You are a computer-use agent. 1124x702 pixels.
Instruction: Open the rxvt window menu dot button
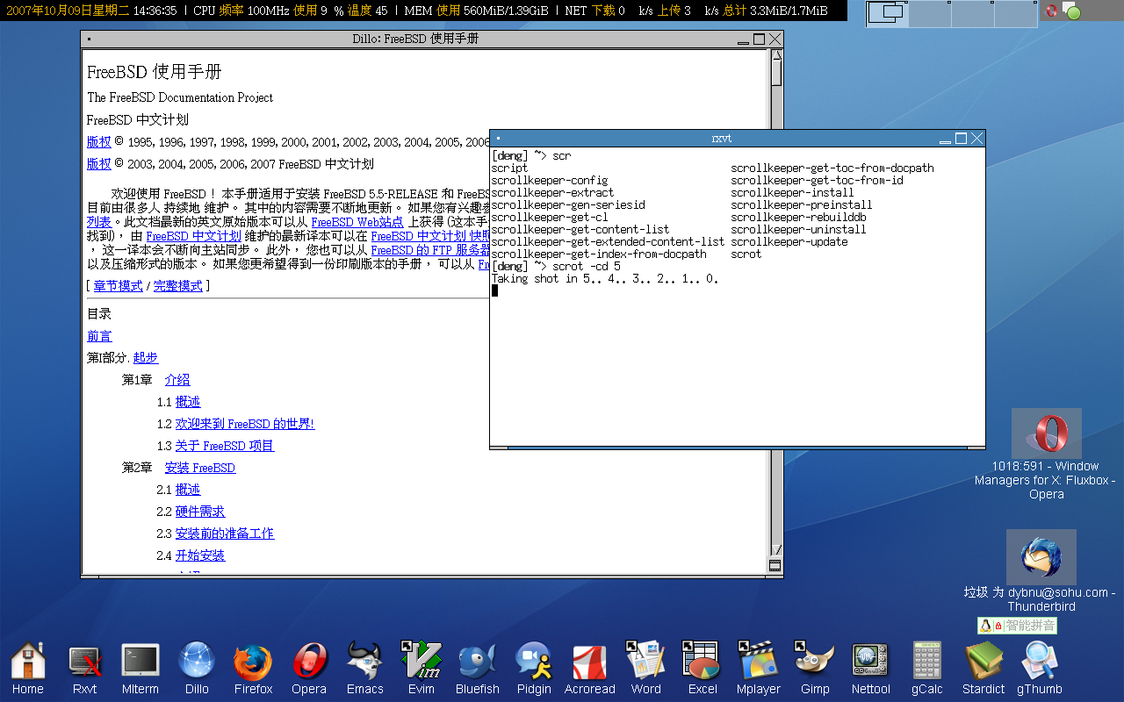498,139
